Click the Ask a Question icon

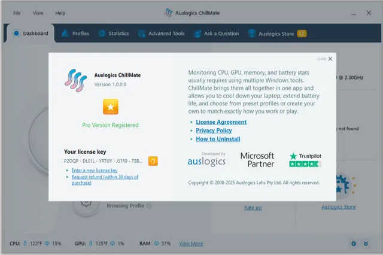click(x=197, y=34)
